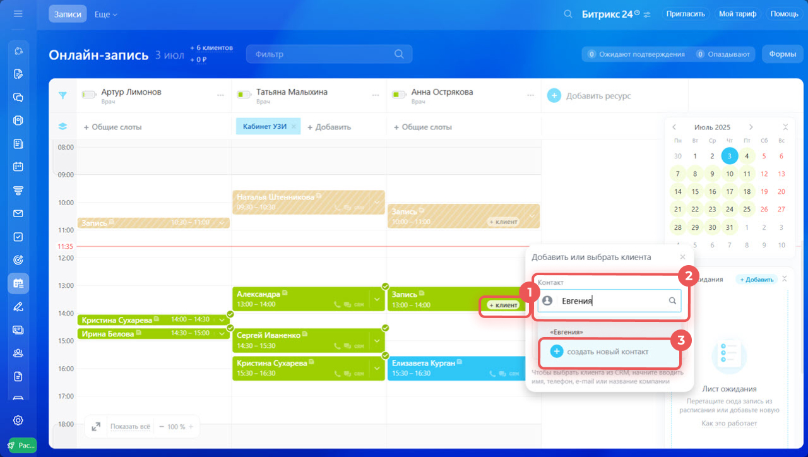The image size is (808, 457).
Task: Click phone icon on Александра booking
Action: 337,304
